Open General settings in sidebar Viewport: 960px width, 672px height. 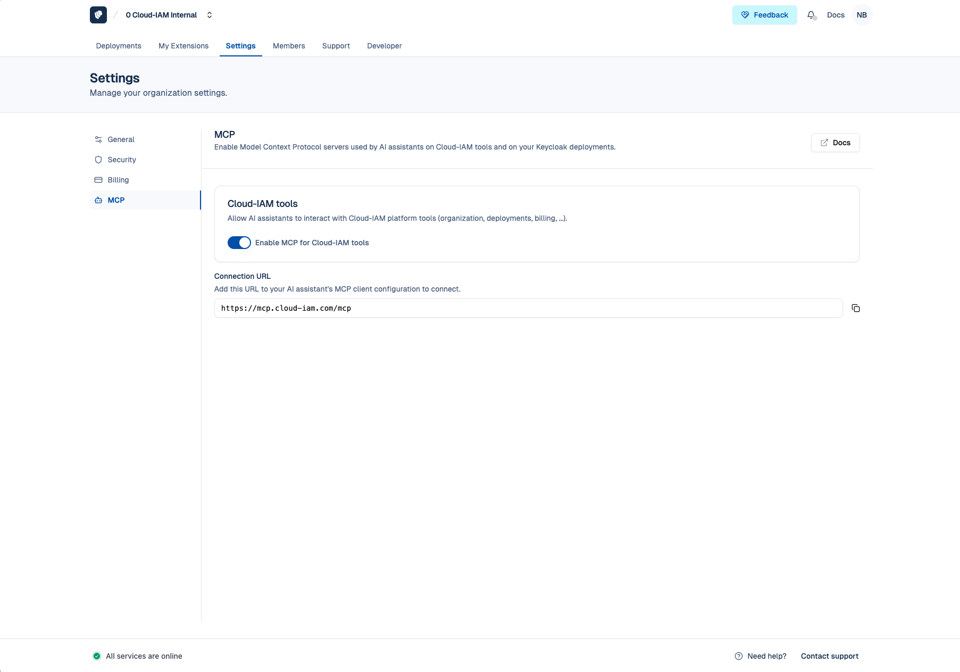click(x=145, y=139)
